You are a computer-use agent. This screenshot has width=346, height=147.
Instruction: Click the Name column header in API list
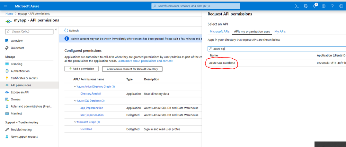(214, 55)
